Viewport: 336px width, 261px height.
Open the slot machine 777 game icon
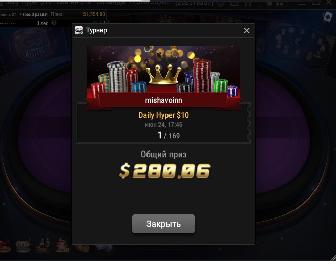pos(24,246)
